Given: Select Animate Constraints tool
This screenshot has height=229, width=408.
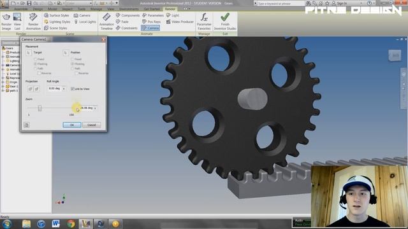Looking at the screenshot, I should tap(126, 28).
